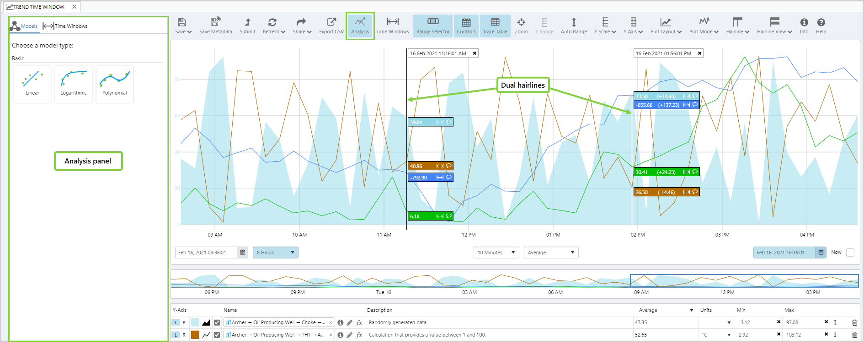
Task: Choose the Polynomial model type
Action: coord(115,84)
